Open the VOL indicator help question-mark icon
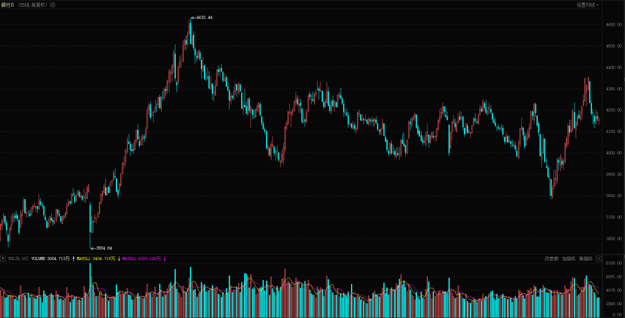 [x=3, y=259]
